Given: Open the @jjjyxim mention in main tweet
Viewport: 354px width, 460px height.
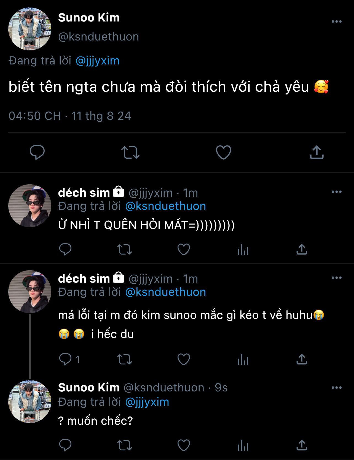Looking at the screenshot, I should pos(97,61).
